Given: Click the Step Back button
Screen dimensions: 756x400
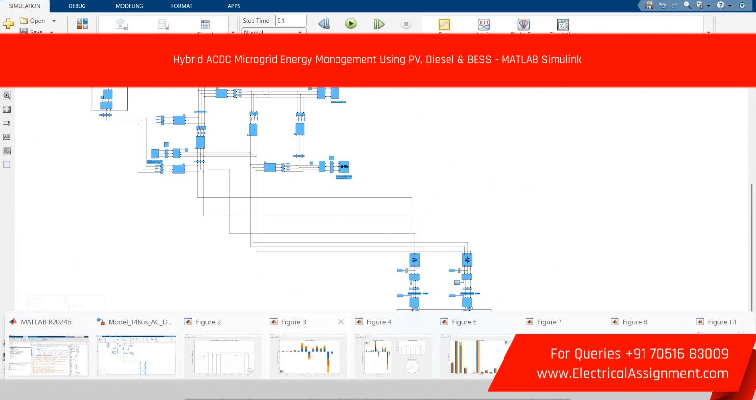Looking at the screenshot, I should pyautogui.click(x=324, y=24).
